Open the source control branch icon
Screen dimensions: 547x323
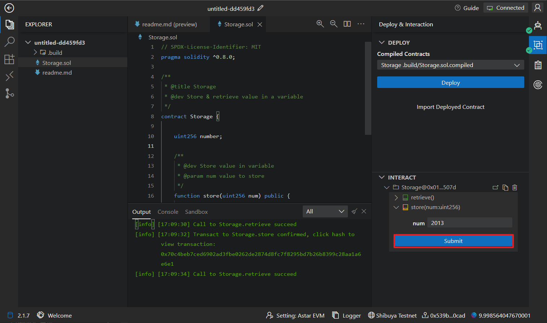point(9,93)
